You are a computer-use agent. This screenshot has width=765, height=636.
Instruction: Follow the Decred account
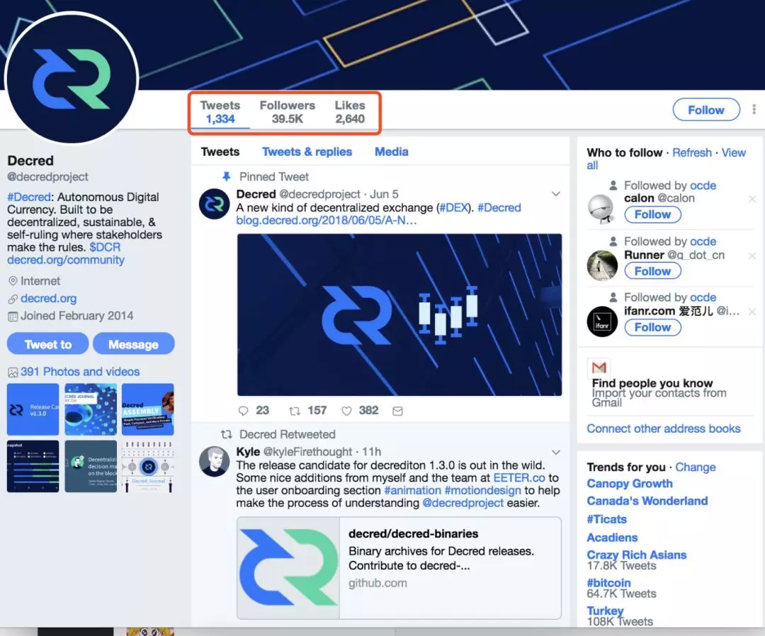[706, 110]
